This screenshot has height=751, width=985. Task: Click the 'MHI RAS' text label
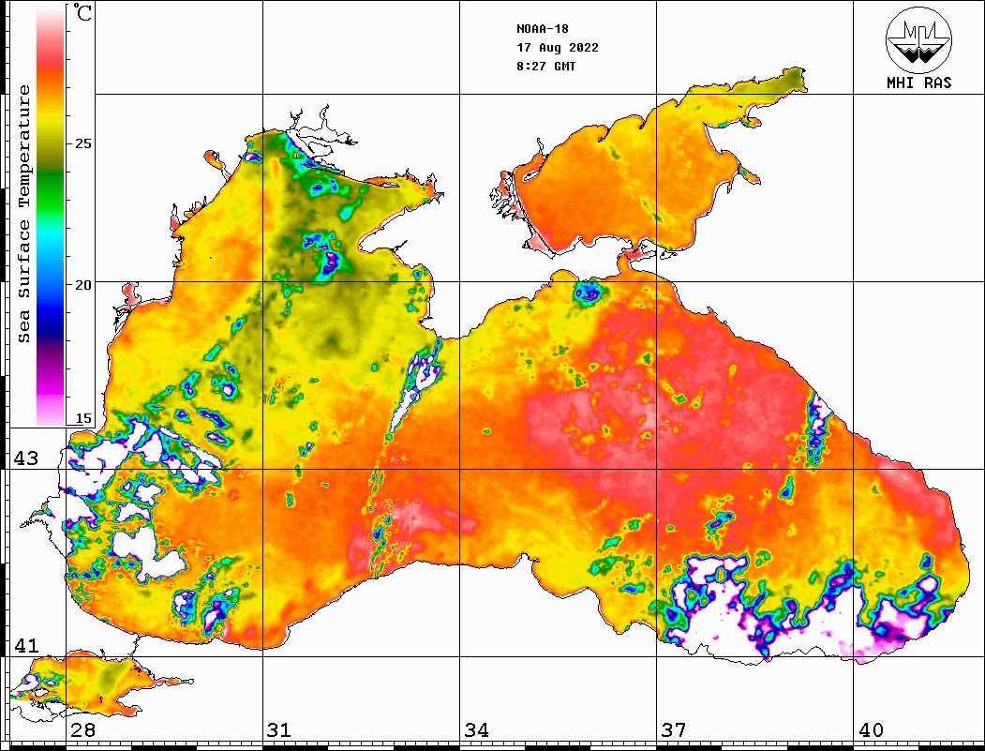click(x=918, y=83)
